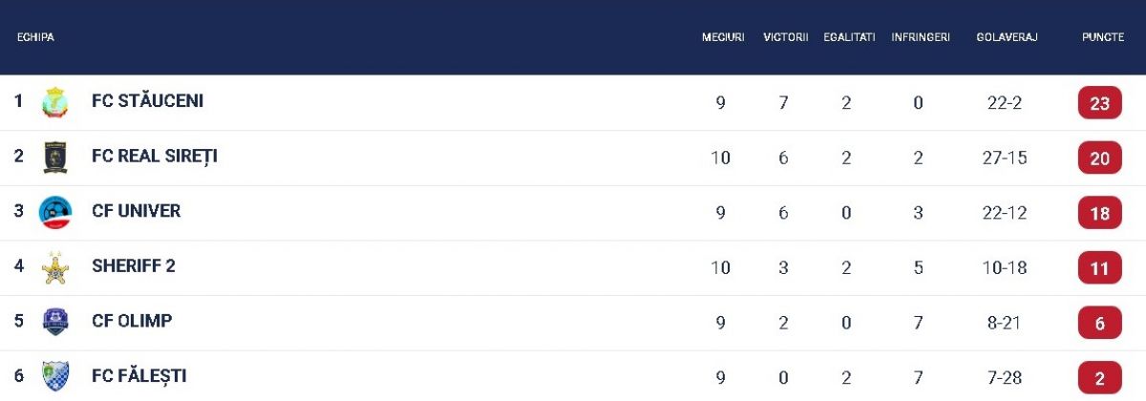Click the CF Univer team badge
The width and height of the screenshot is (1146, 401).
click(55, 212)
